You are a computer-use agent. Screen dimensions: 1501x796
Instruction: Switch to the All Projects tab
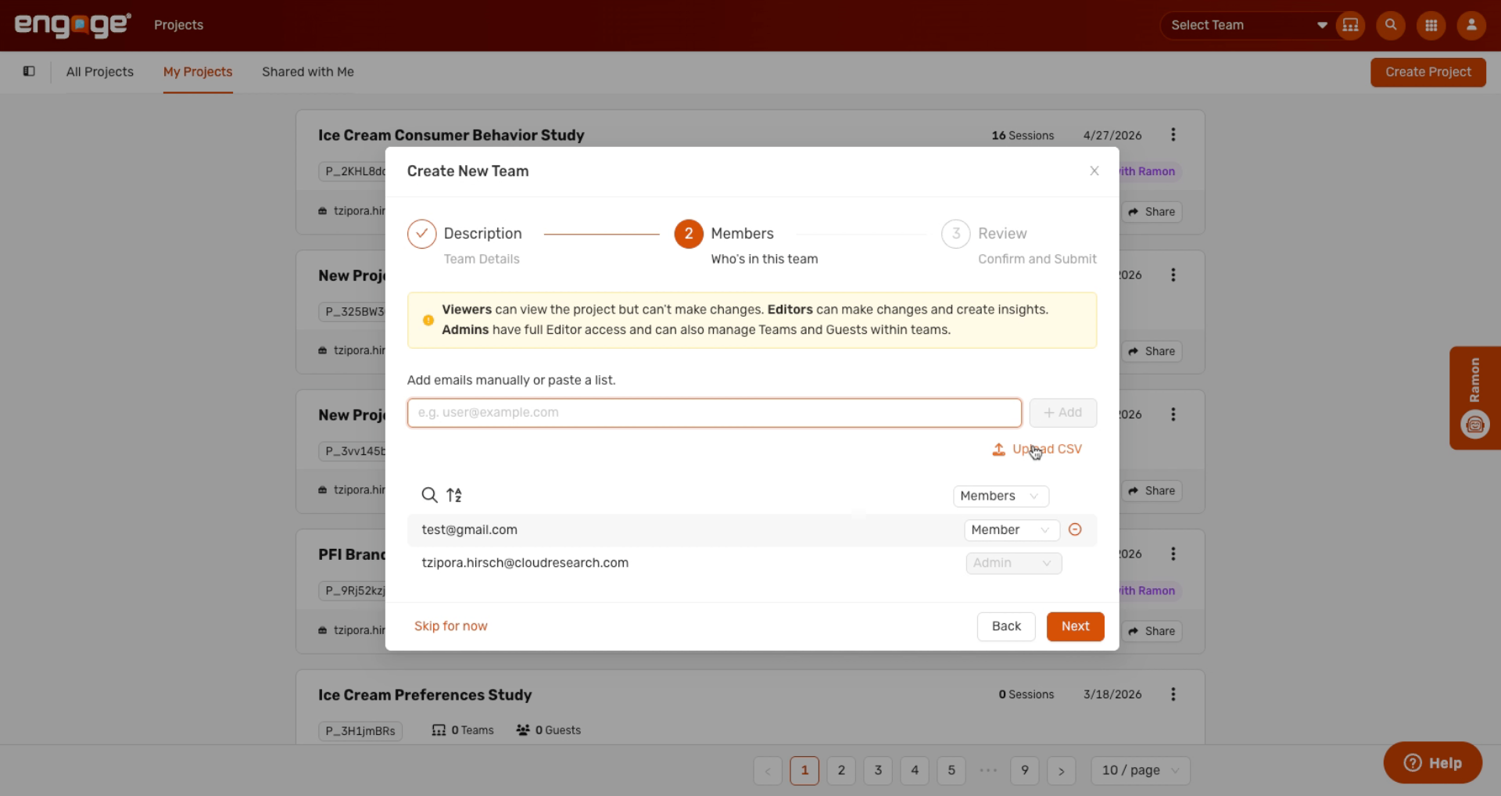(100, 72)
